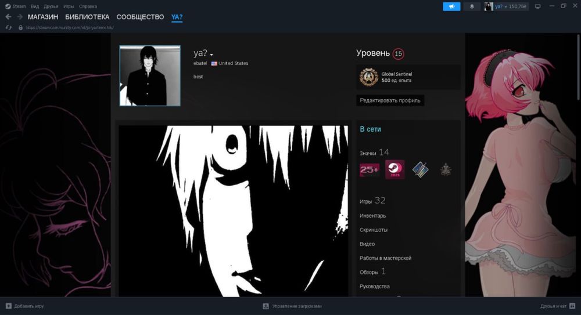Image resolution: width=581 pixels, height=315 pixels.
Task: Expand the ya? name history arrow
Action: click(x=211, y=55)
